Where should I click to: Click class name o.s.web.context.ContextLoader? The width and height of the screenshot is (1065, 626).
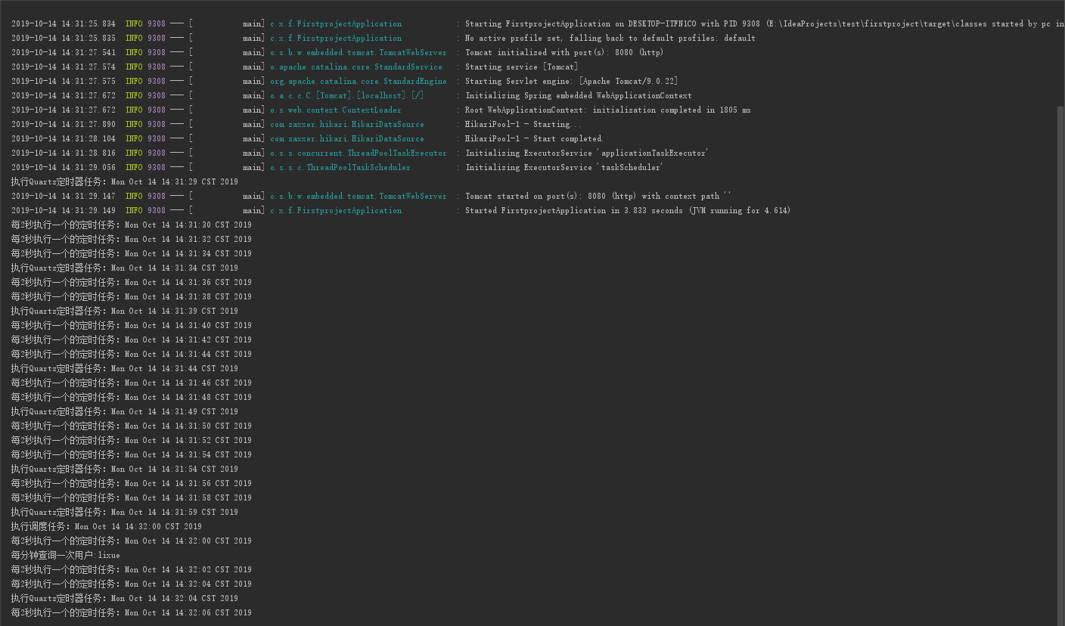[x=336, y=110]
